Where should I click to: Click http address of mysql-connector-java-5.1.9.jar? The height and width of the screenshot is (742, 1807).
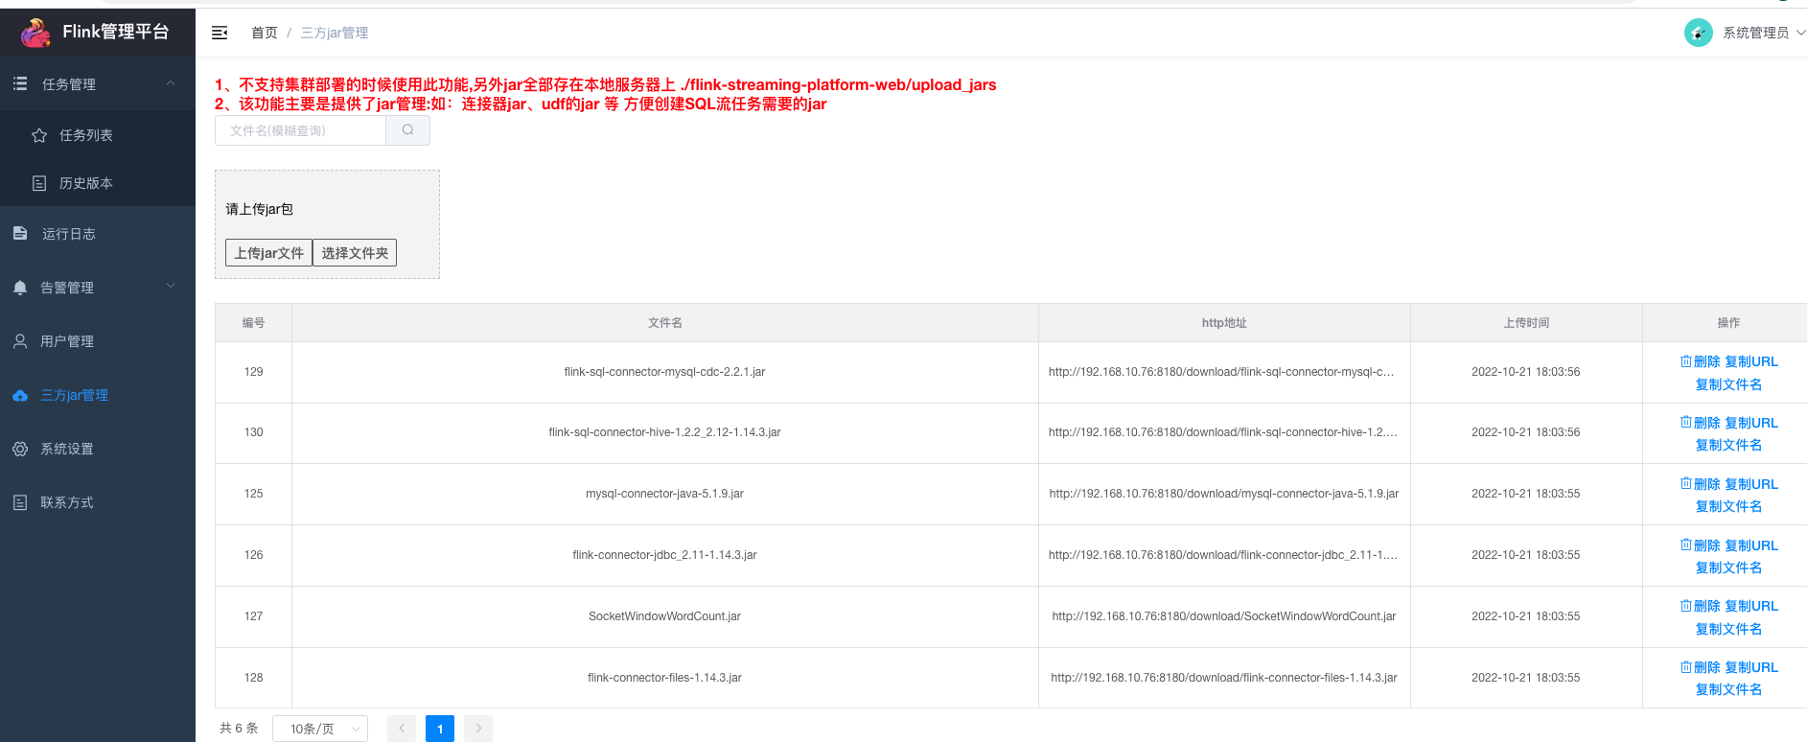1224,494
